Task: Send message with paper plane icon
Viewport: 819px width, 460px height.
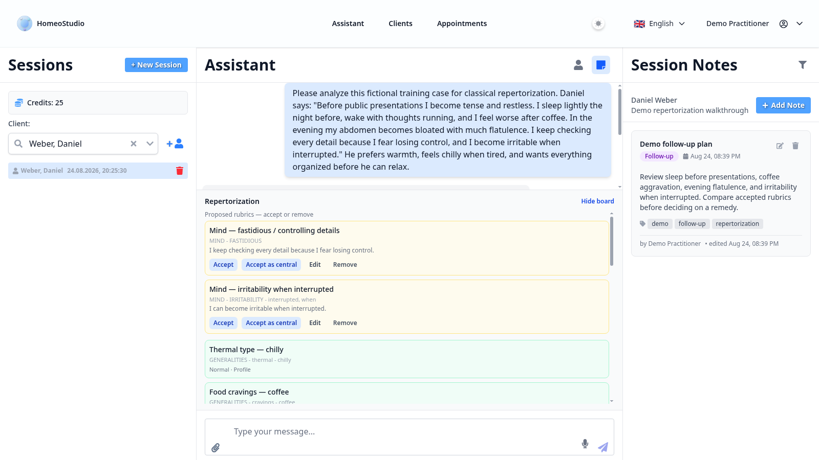Action: (603, 447)
